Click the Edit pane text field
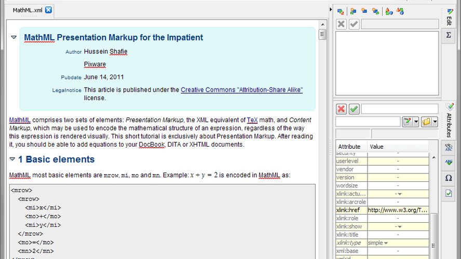Image resolution: width=461 pixels, height=259 pixels. point(400,24)
